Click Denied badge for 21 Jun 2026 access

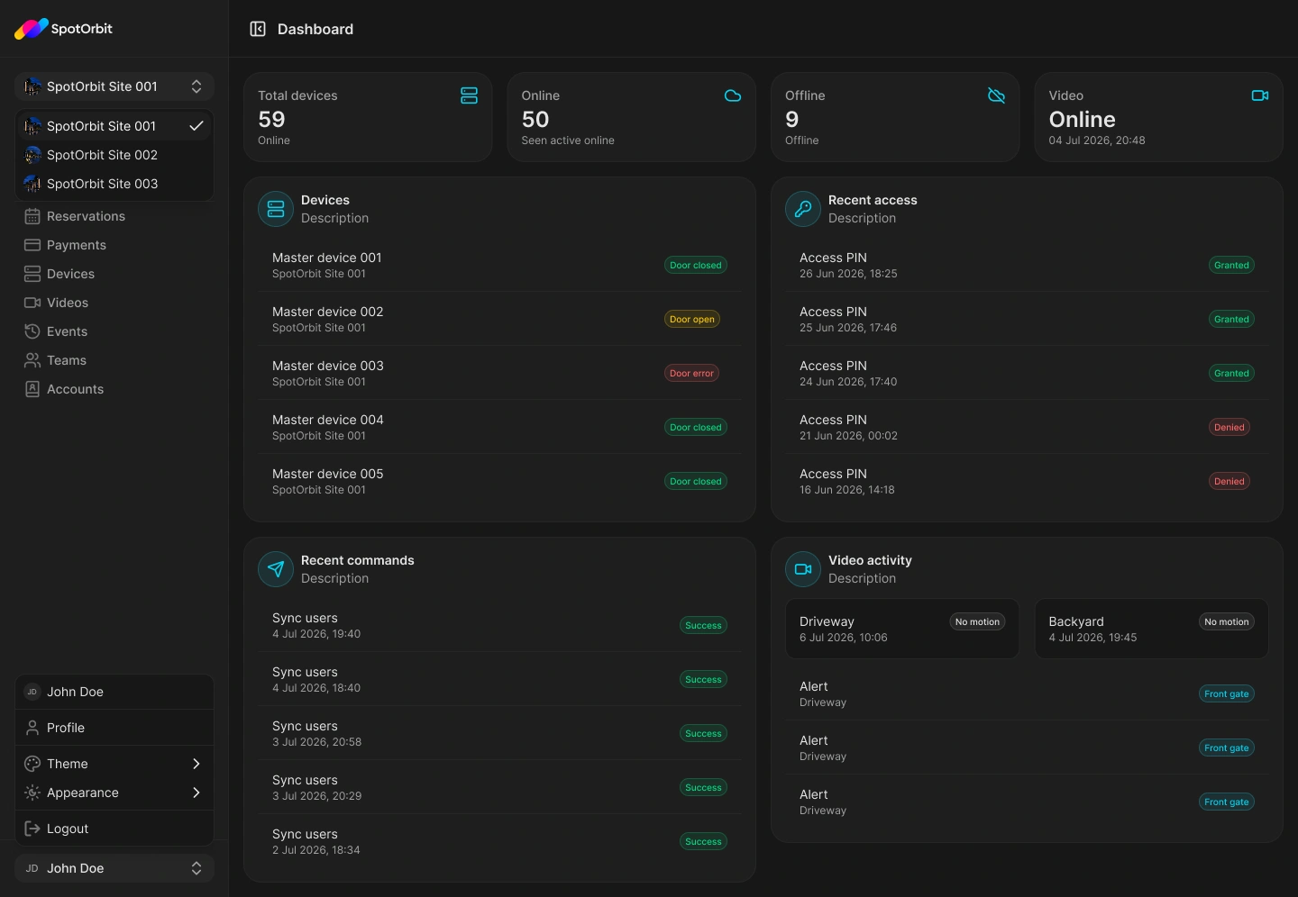(1229, 427)
